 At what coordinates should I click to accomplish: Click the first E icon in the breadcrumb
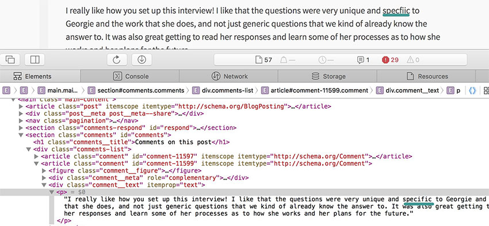(6, 91)
